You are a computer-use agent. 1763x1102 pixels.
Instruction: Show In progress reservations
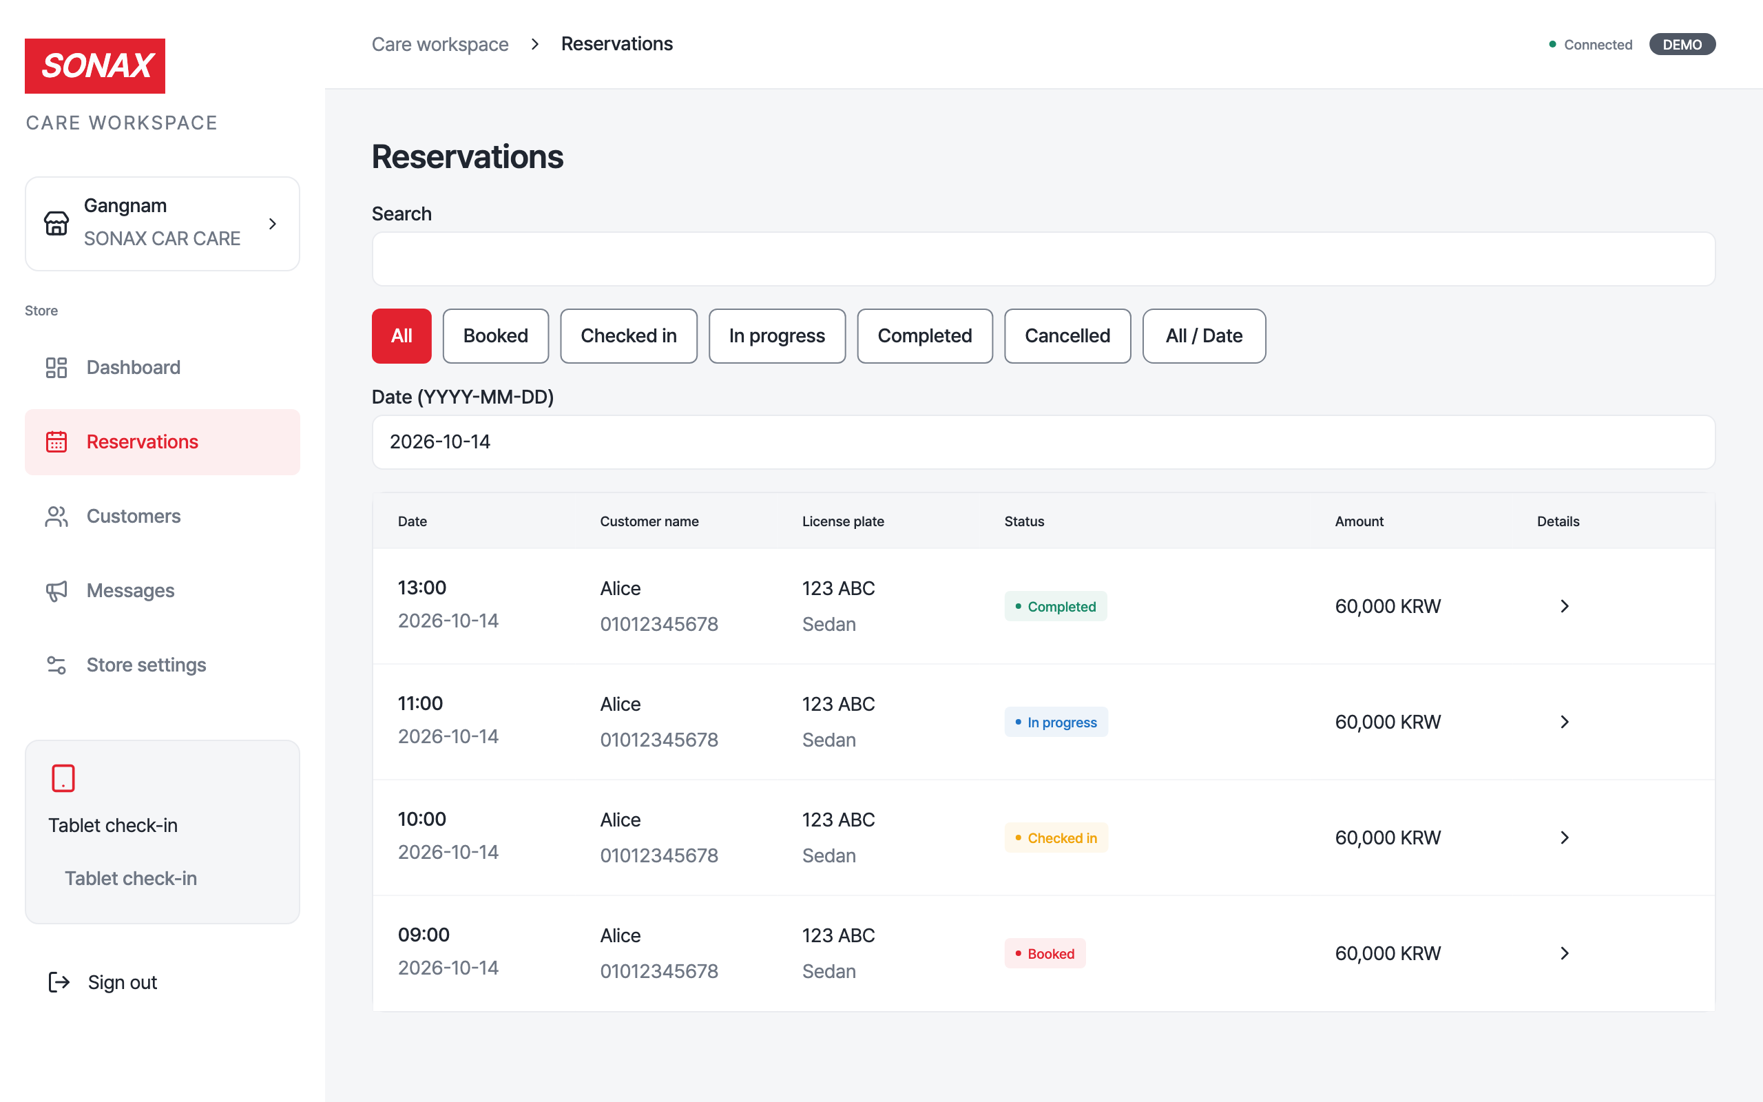click(777, 336)
